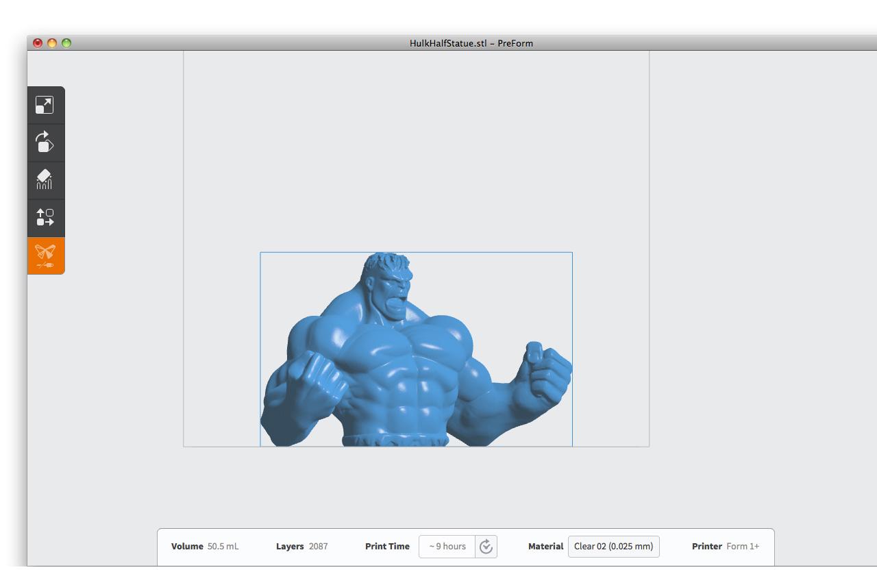The height and width of the screenshot is (585, 877).
Task: Click the Material label
Action: coord(545,547)
